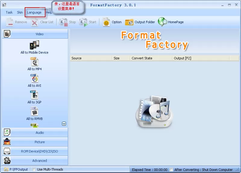The height and width of the screenshot is (173, 241).
Task: Open the Skin menu
Action: tap(20, 12)
